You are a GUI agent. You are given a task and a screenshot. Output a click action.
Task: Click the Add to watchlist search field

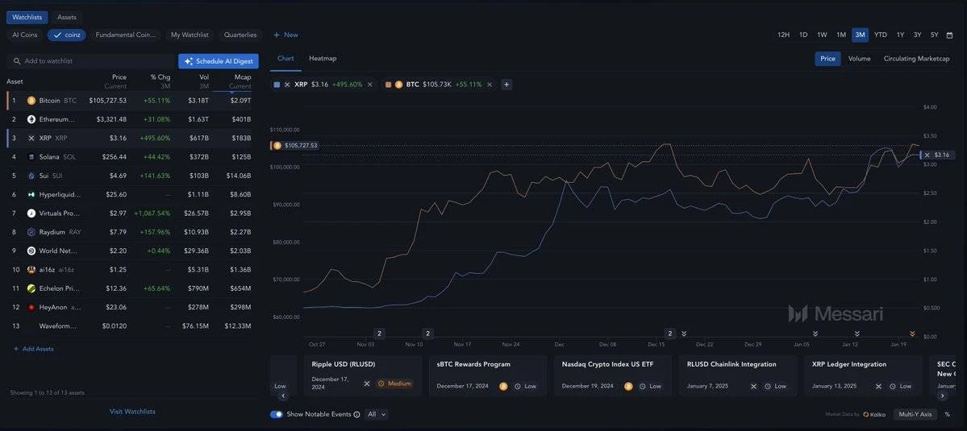coord(89,61)
